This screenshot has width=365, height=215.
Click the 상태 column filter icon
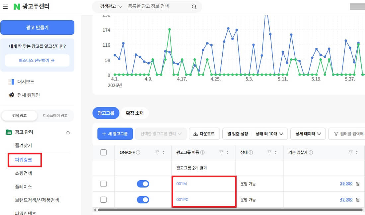pyautogui.click(x=269, y=152)
